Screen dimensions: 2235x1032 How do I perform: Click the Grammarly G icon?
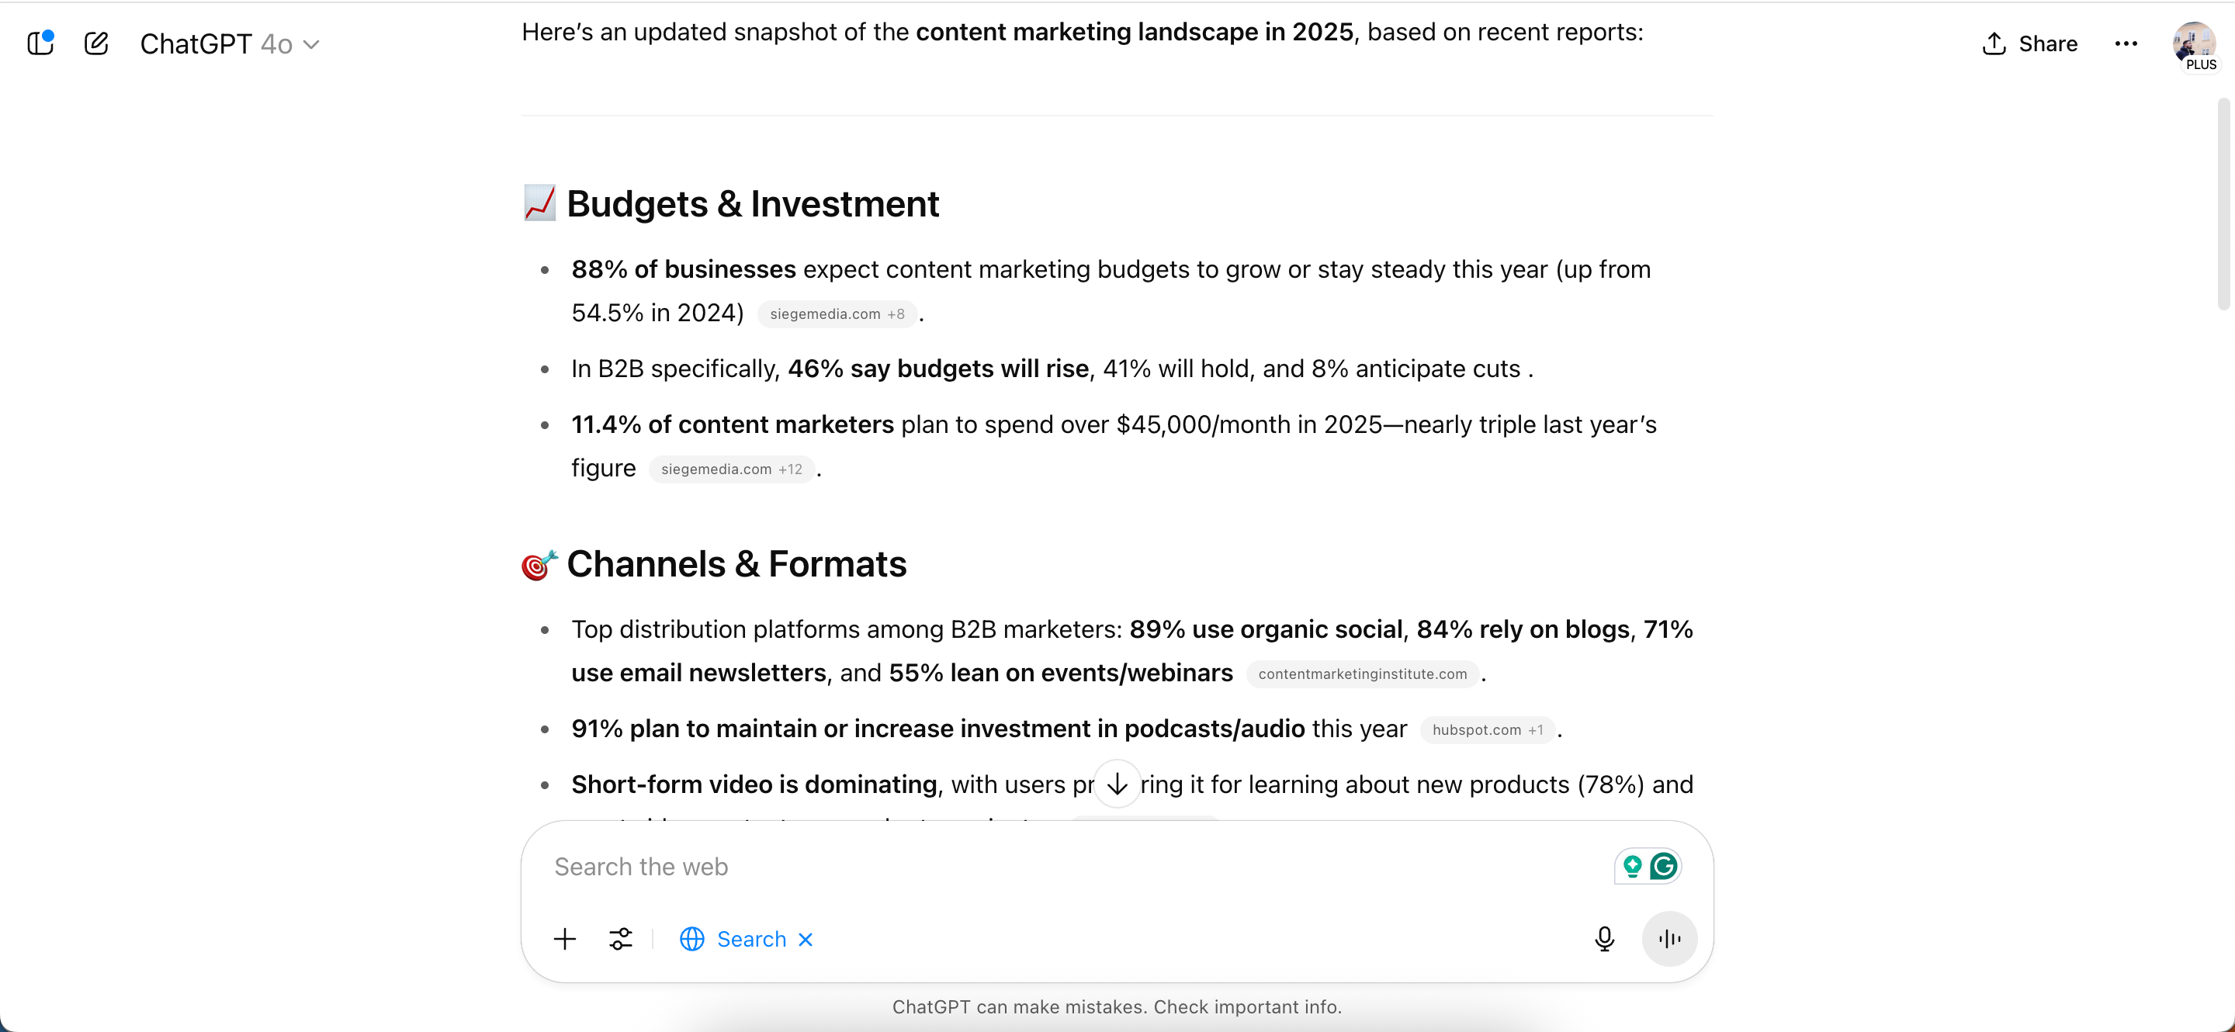[x=1663, y=867]
